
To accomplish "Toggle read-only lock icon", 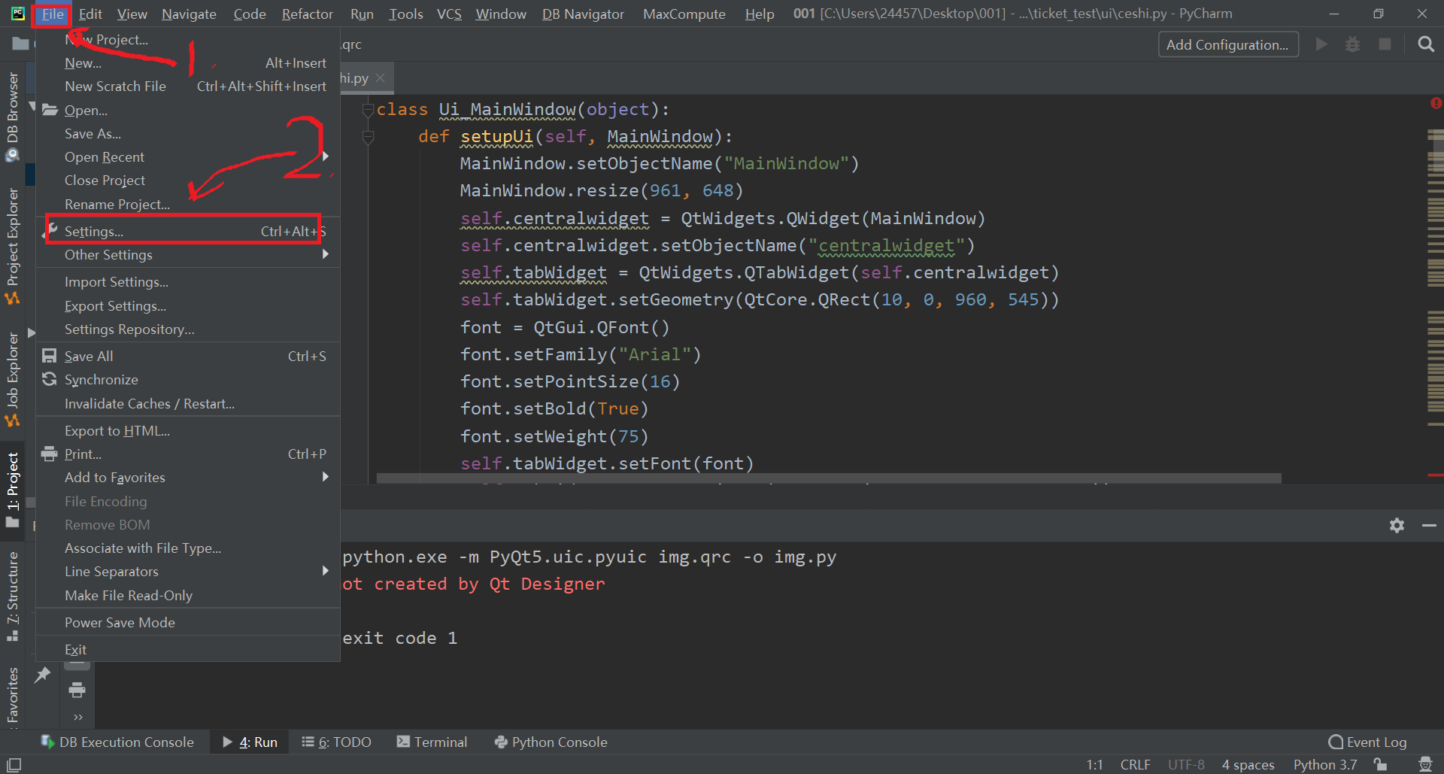I will click(1381, 764).
